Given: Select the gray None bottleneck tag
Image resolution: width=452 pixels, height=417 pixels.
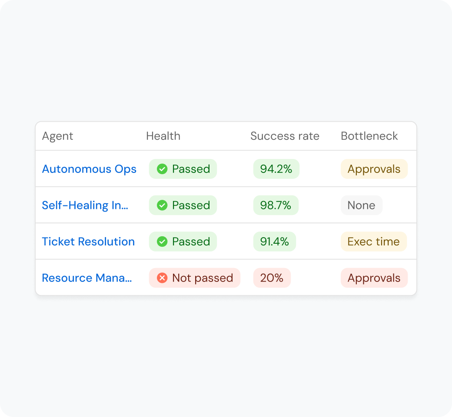Looking at the screenshot, I should (x=362, y=205).
